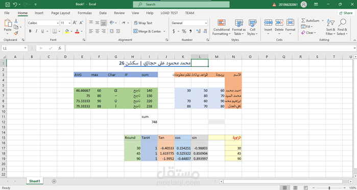Expand the Clear dropdown

coord(315,33)
